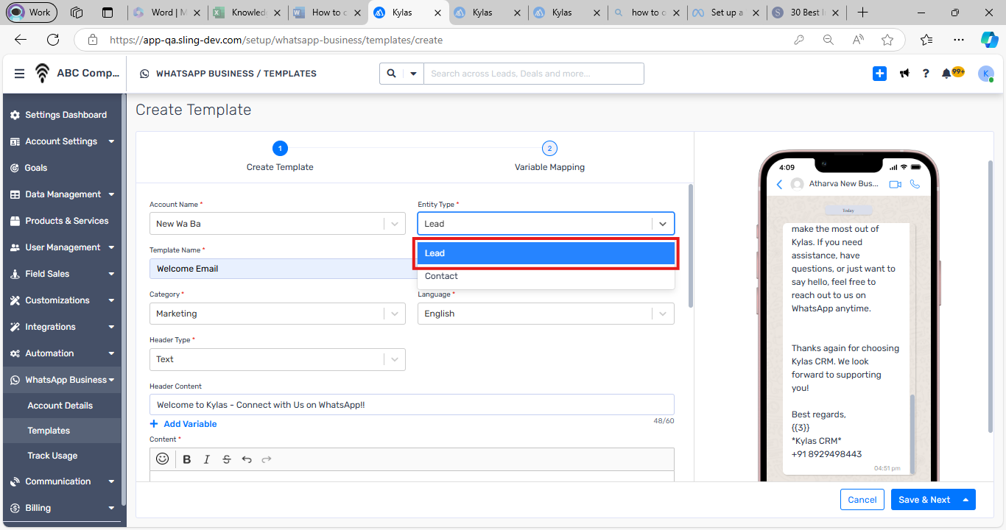Switch to the 'How to c' browser tab

pos(328,13)
